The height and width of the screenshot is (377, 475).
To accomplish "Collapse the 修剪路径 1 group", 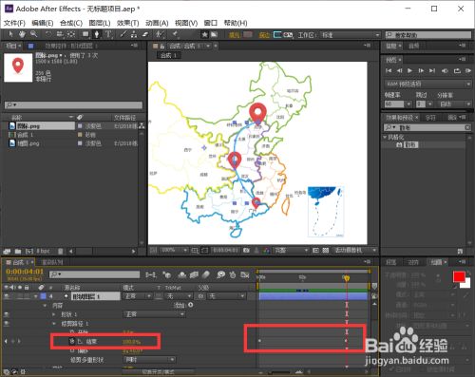I will [54, 324].
